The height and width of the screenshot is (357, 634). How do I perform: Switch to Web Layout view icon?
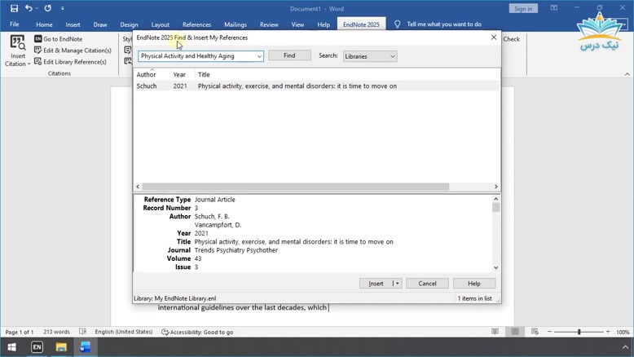tap(535, 332)
